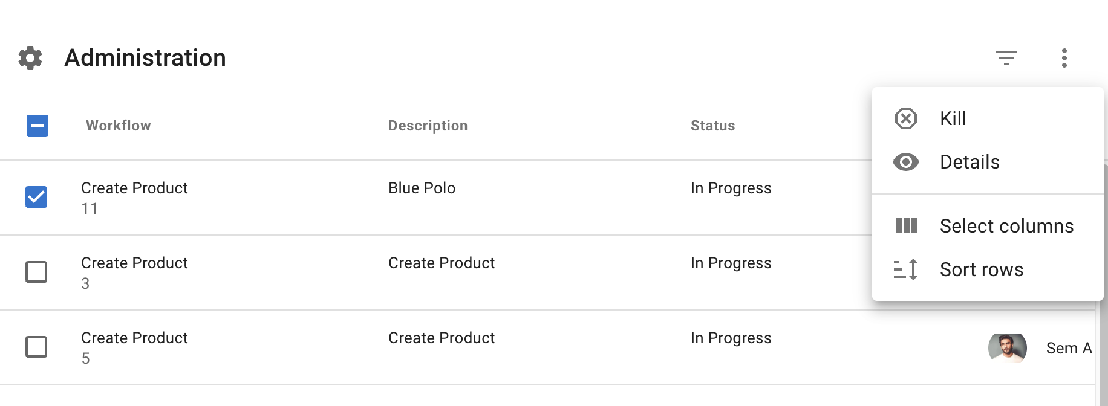Viewport: 1108px width, 406px height.
Task: Click the three-dot more options icon
Action: coord(1064,58)
